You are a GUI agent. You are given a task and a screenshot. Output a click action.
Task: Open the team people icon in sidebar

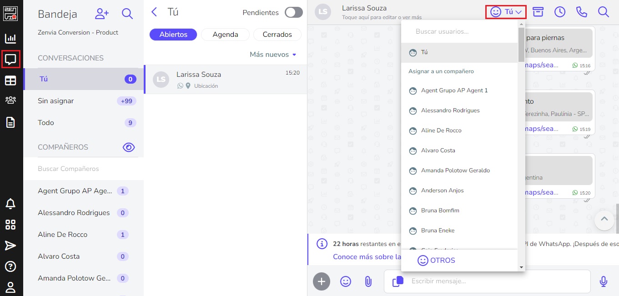(x=10, y=100)
